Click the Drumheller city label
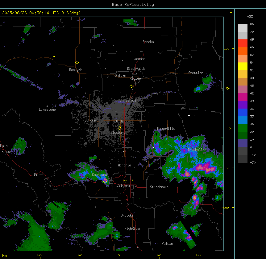This screenshot has width=266, height=259. (197, 150)
